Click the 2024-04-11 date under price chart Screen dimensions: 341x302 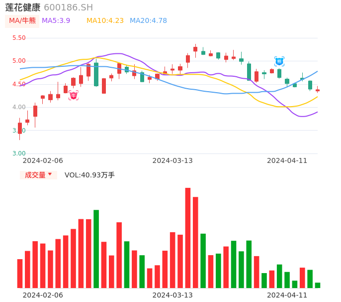pyautogui.click(x=287, y=160)
